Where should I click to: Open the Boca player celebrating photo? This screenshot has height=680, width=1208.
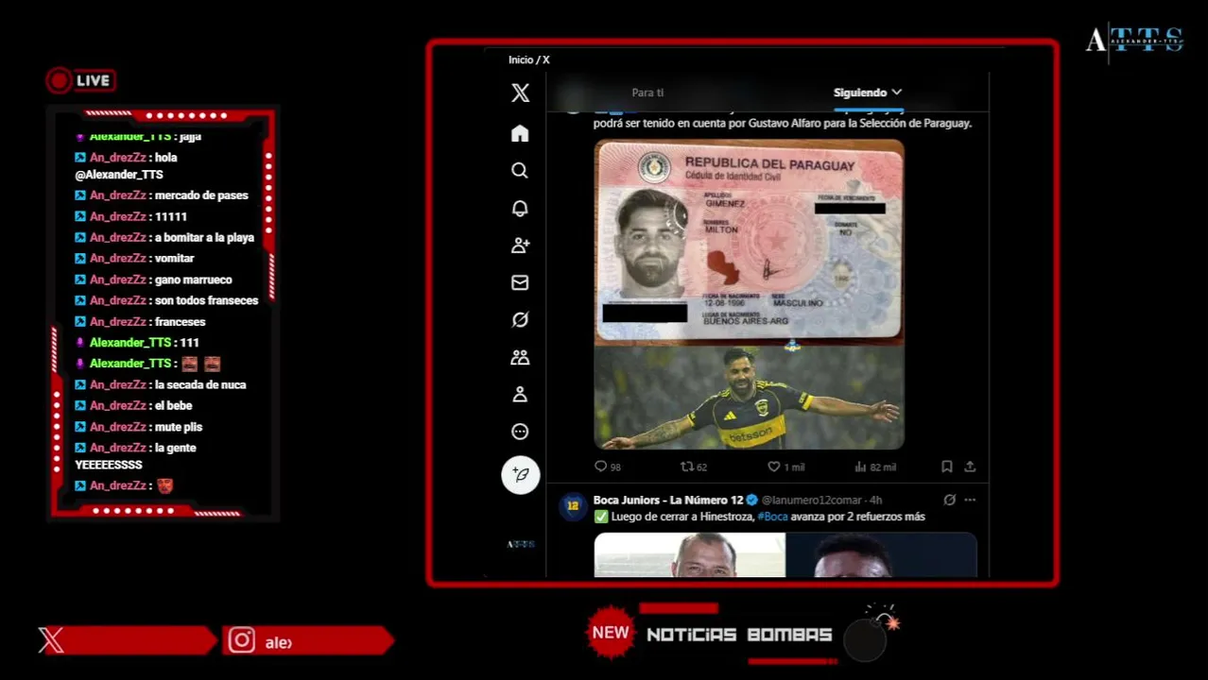[750, 398]
